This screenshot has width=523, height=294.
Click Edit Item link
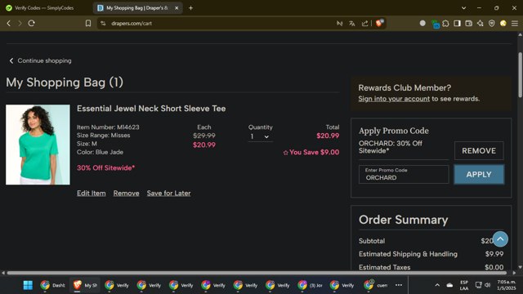(x=91, y=194)
